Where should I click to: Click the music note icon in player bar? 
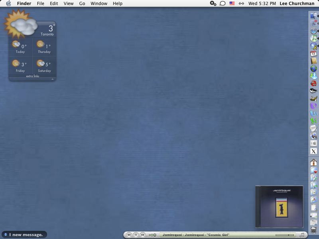pyautogui.click(x=302, y=235)
